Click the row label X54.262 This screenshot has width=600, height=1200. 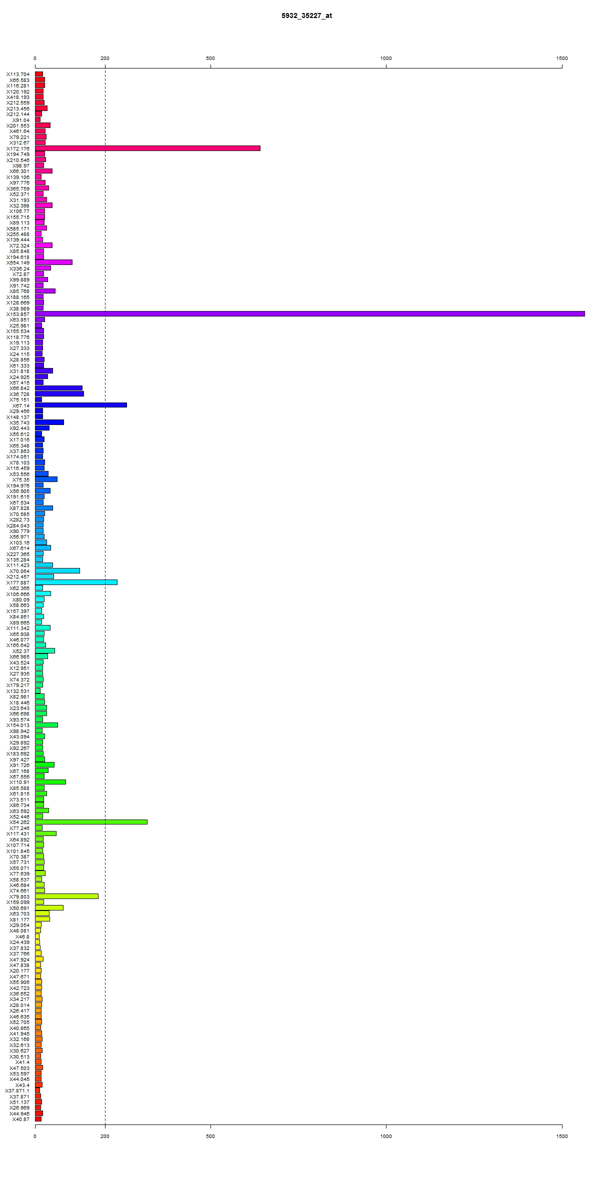coord(19,822)
